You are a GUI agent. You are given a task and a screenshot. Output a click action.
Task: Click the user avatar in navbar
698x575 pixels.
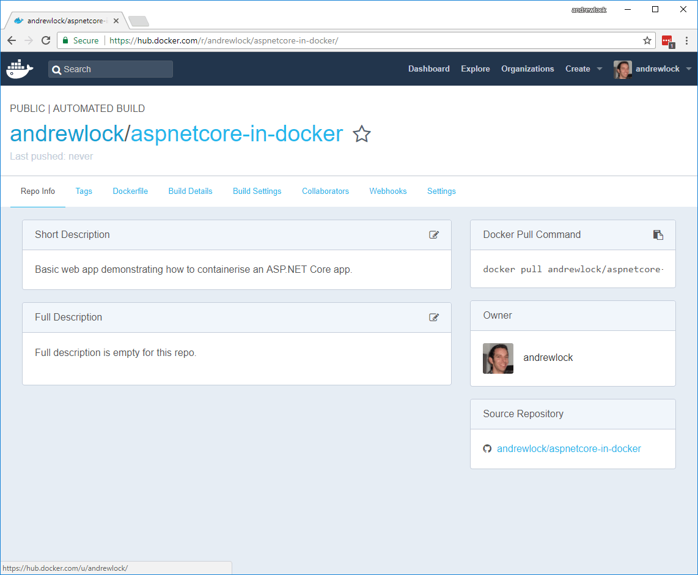(x=623, y=70)
